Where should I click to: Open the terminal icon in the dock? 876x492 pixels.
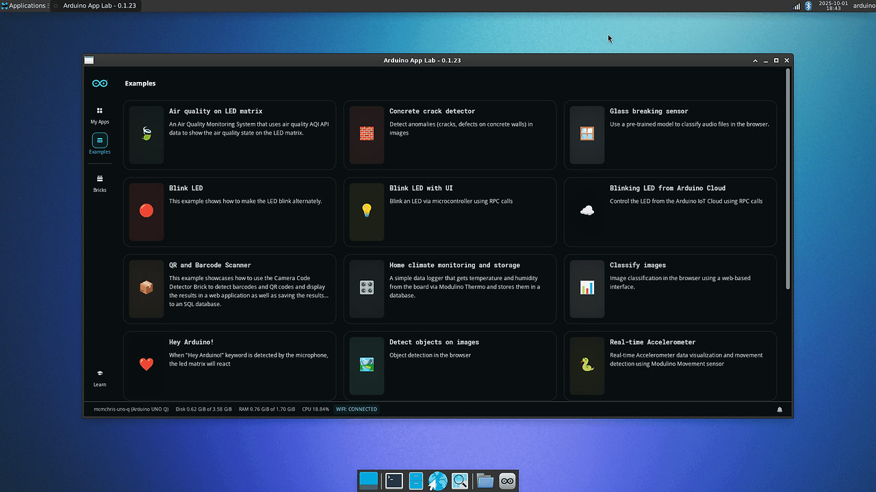click(x=394, y=481)
